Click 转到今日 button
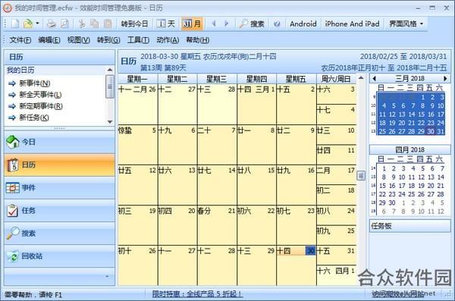This screenshot has width=455, height=301. coord(134,24)
